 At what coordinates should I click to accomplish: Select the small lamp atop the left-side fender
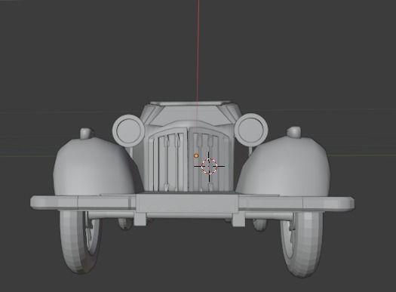coord(86,133)
